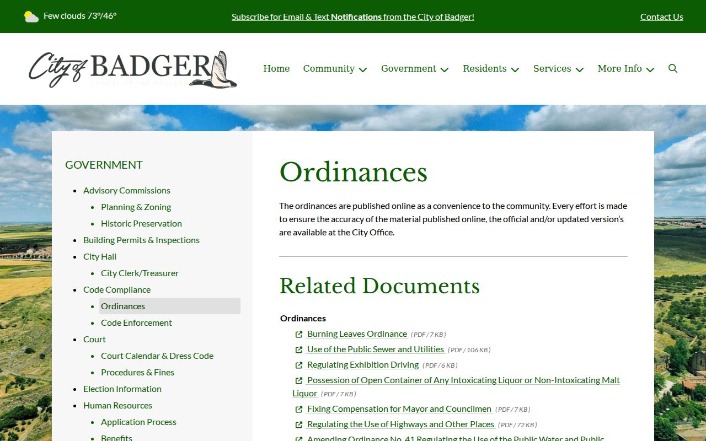This screenshot has width=706, height=441.
Task: Click the City of Badger logo
Action: coord(133,69)
